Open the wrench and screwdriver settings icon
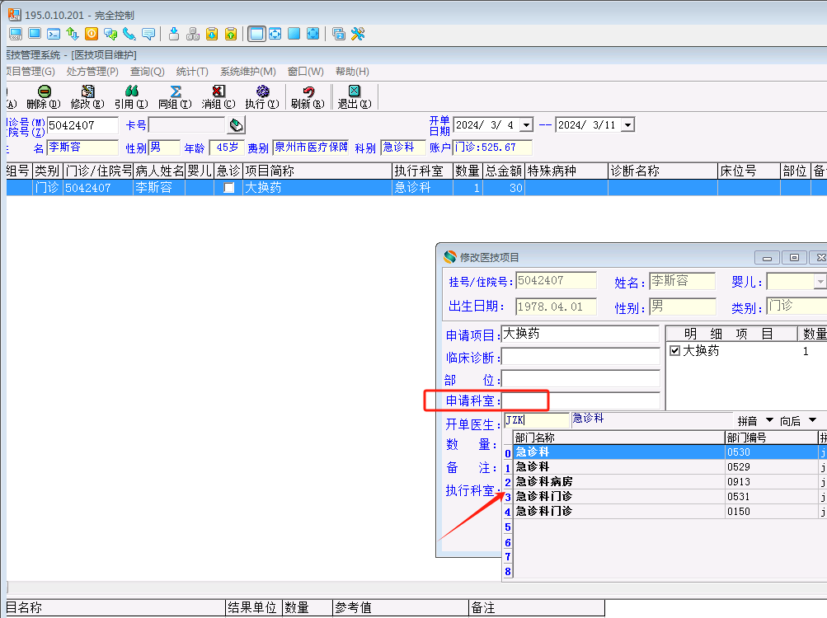Viewport: 827px width, 618px height. 358,35
